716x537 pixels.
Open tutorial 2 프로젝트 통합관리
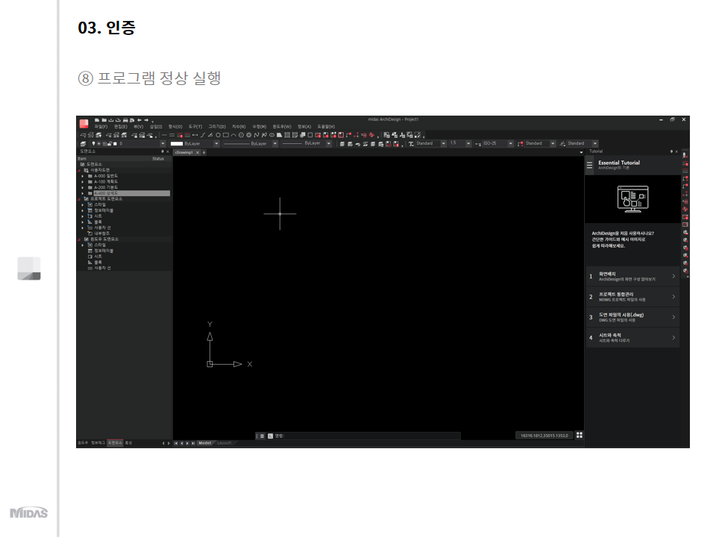(632, 297)
